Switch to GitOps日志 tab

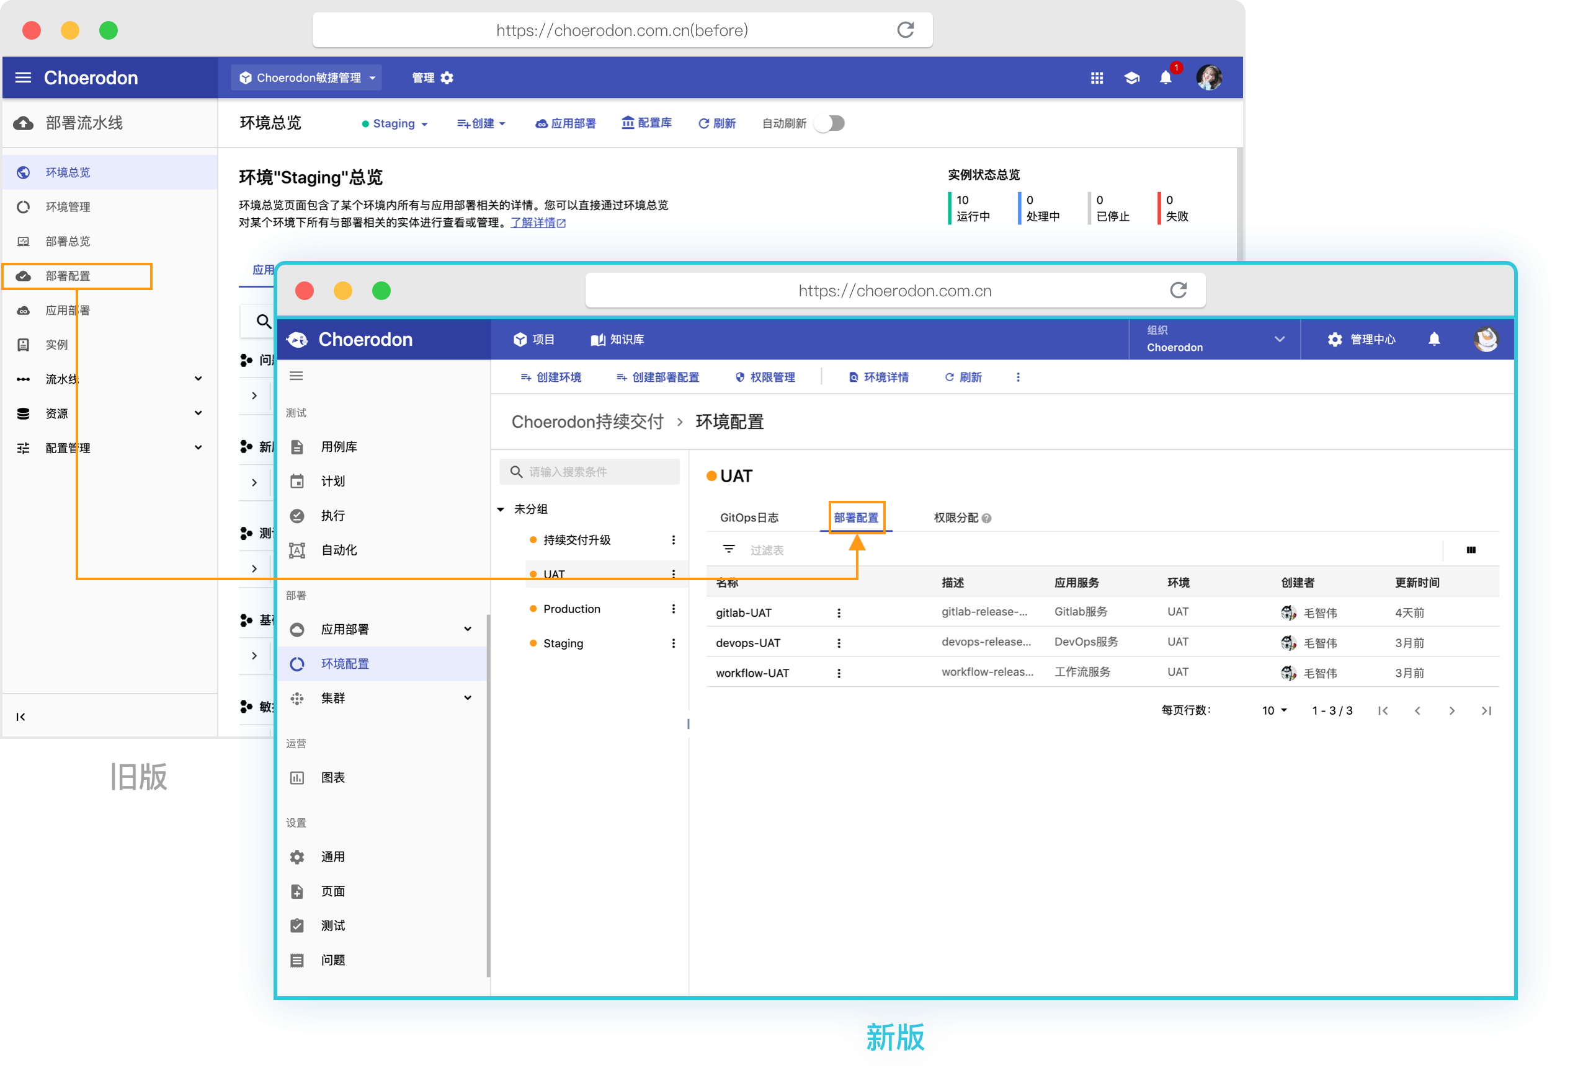(x=749, y=518)
